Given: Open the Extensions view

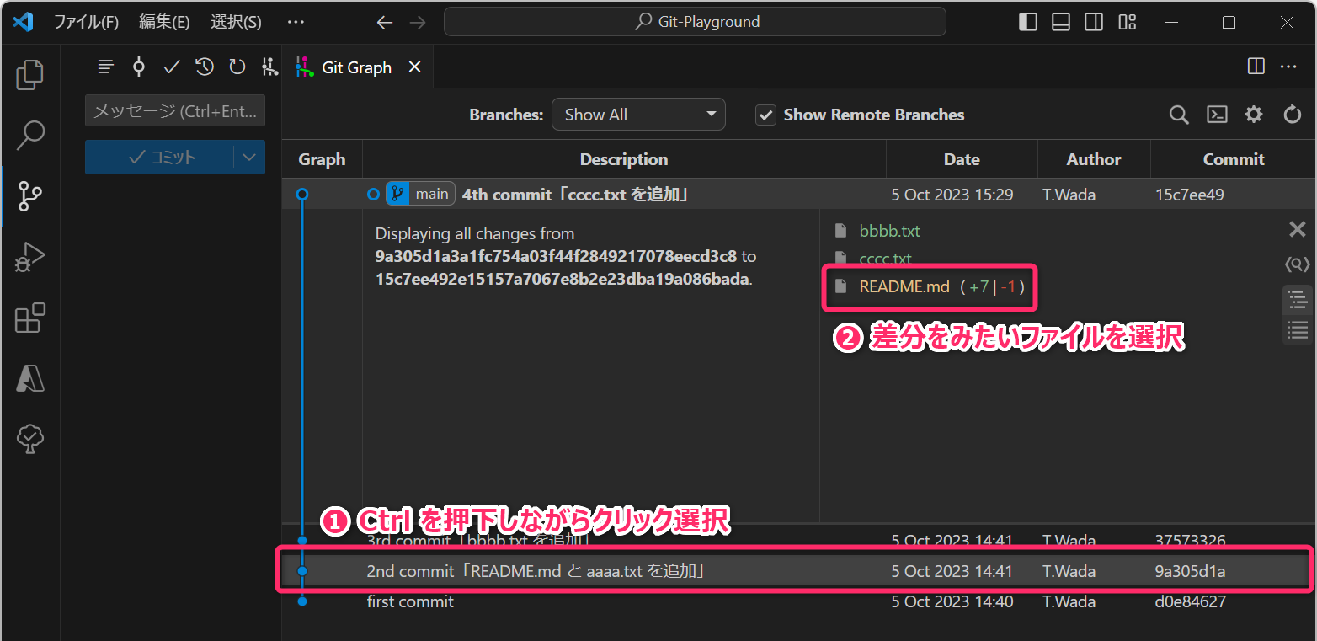Looking at the screenshot, I should 30,318.
